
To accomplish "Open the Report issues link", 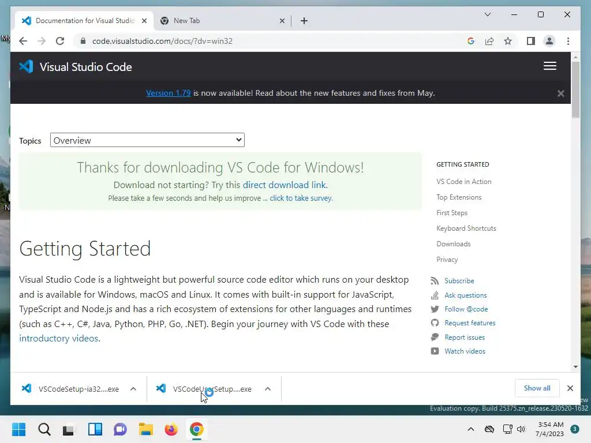I will (465, 337).
